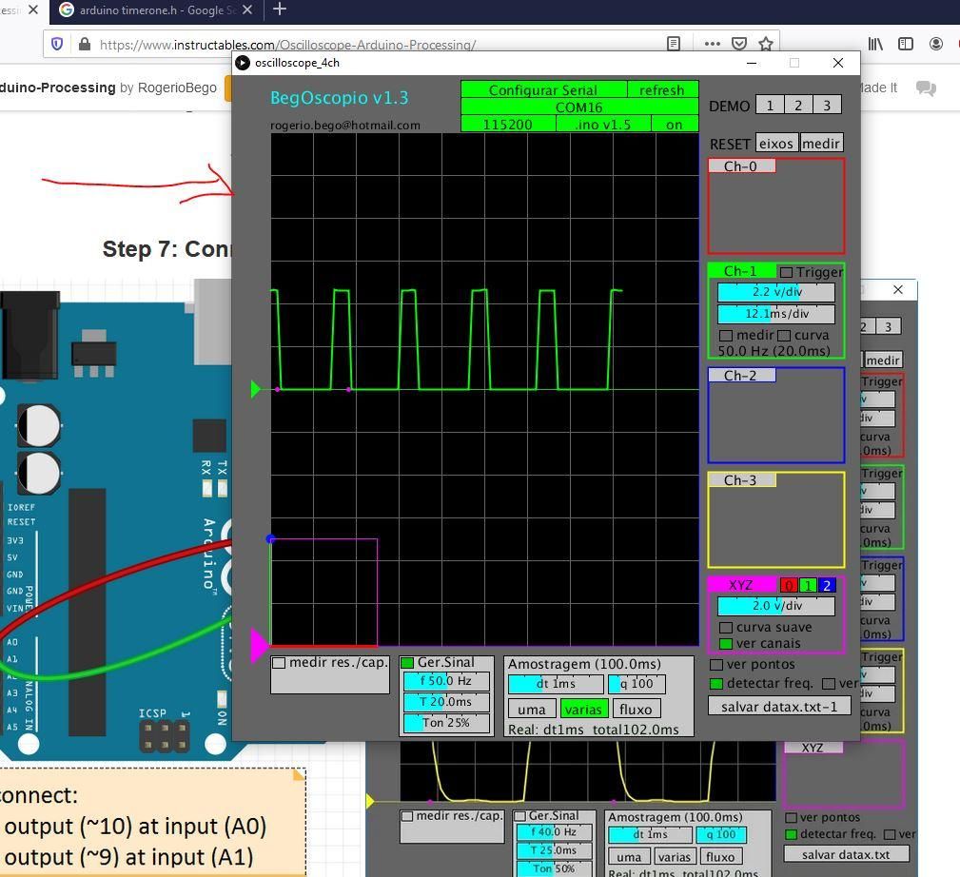Click the 'Configurar Serial' button
Screen dimensions: 960x877
pos(543,89)
